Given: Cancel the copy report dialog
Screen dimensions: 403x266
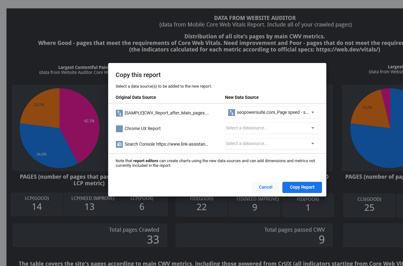Looking at the screenshot, I should pyautogui.click(x=266, y=187).
